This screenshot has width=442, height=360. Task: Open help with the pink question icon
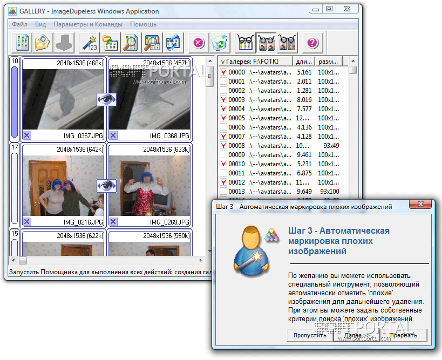coord(312,43)
